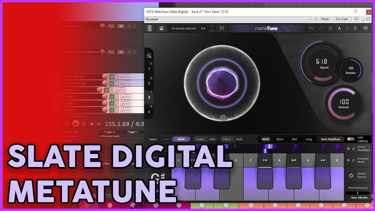
Task: Click Detected Notes swap arrows icon
Action: tap(353, 160)
